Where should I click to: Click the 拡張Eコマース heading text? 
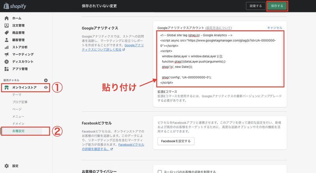point(167,92)
